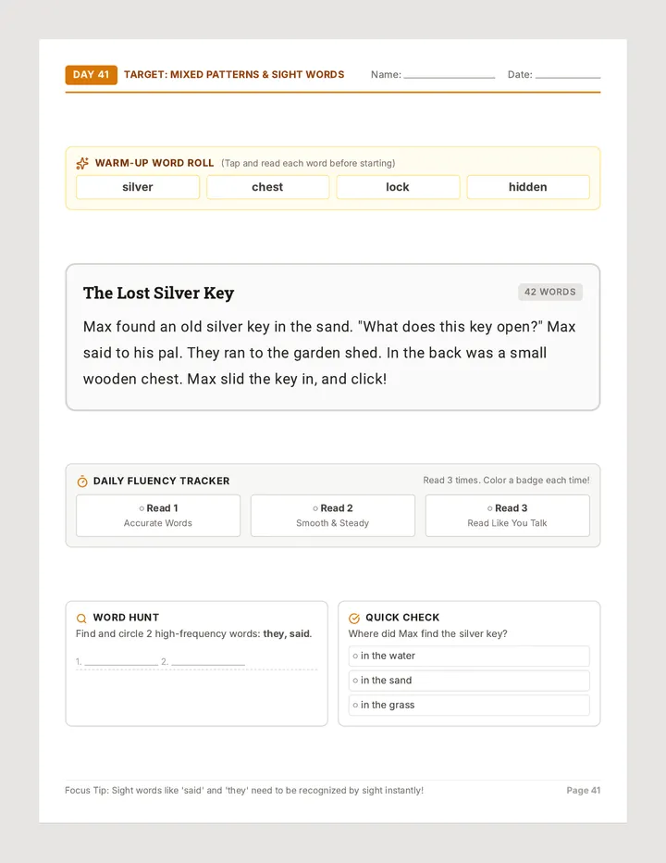Click the second Word Hunt answer blank
The height and width of the screenshot is (863, 666).
pos(208,661)
